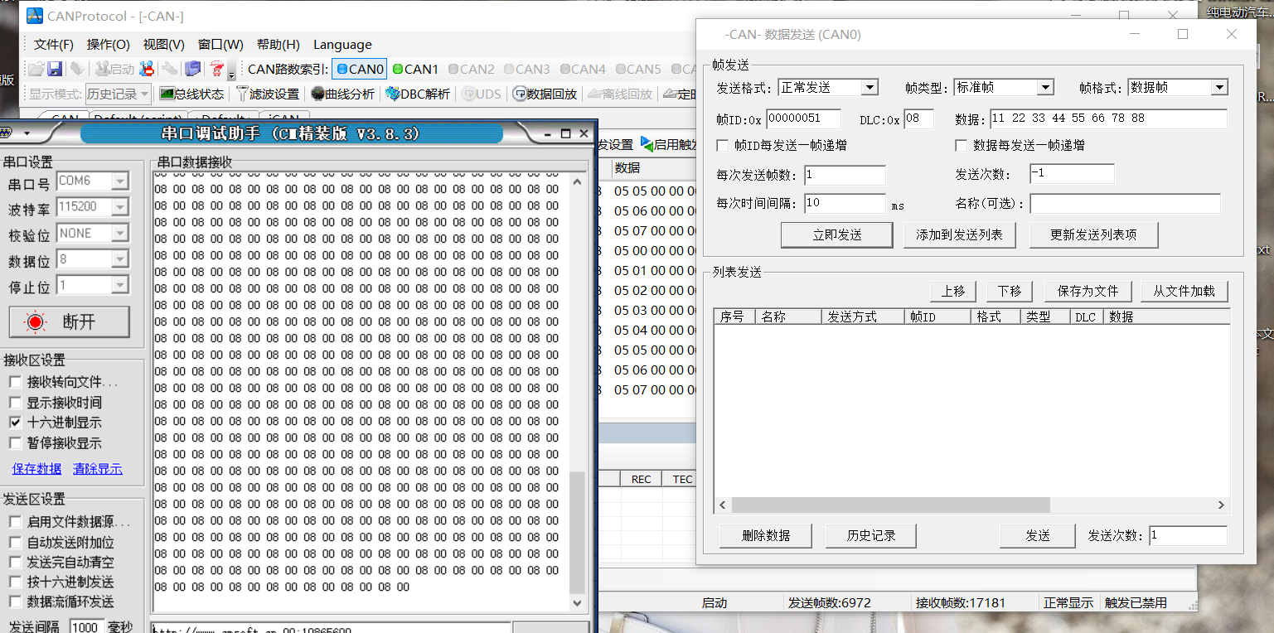Viewport: 1274px width, 633px height.
Task: Click horizontal scrollbar of send list
Action: [891, 505]
